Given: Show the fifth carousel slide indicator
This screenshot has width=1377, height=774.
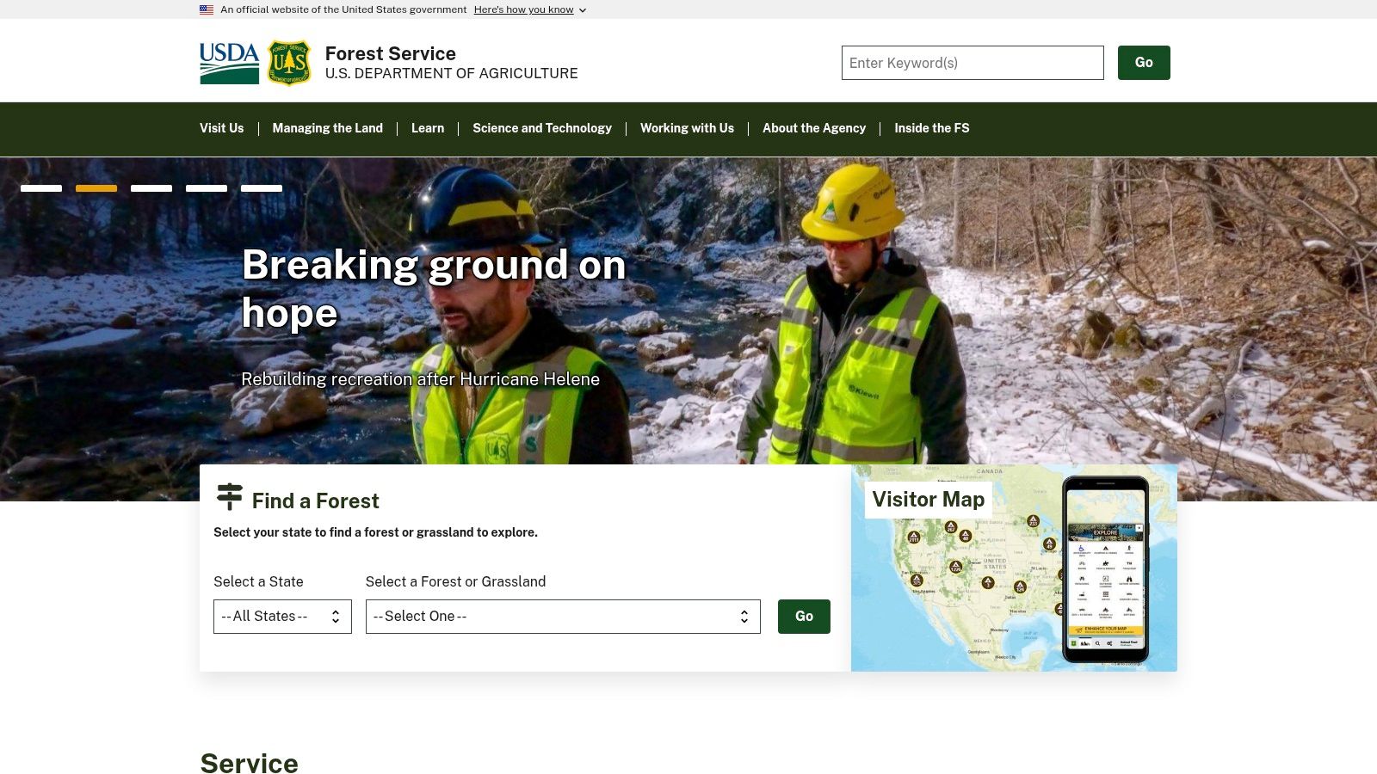Looking at the screenshot, I should [262, 188].
